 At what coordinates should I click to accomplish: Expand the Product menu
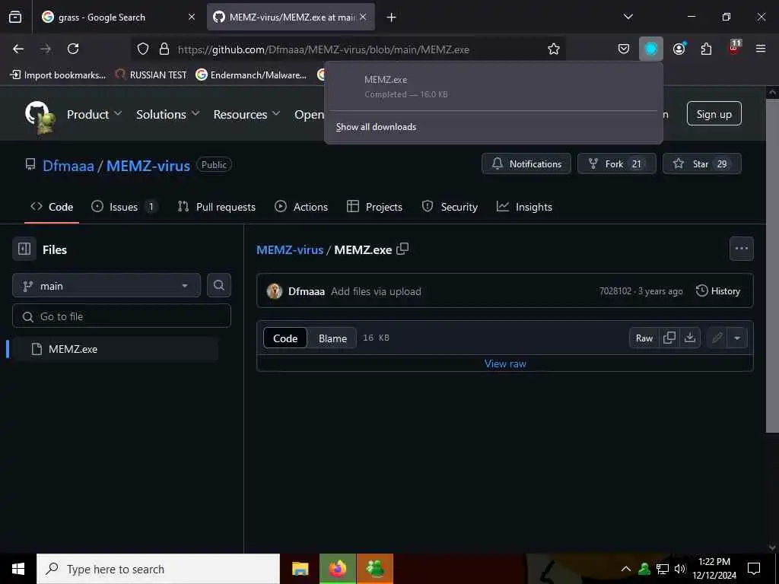pos(94,114)
